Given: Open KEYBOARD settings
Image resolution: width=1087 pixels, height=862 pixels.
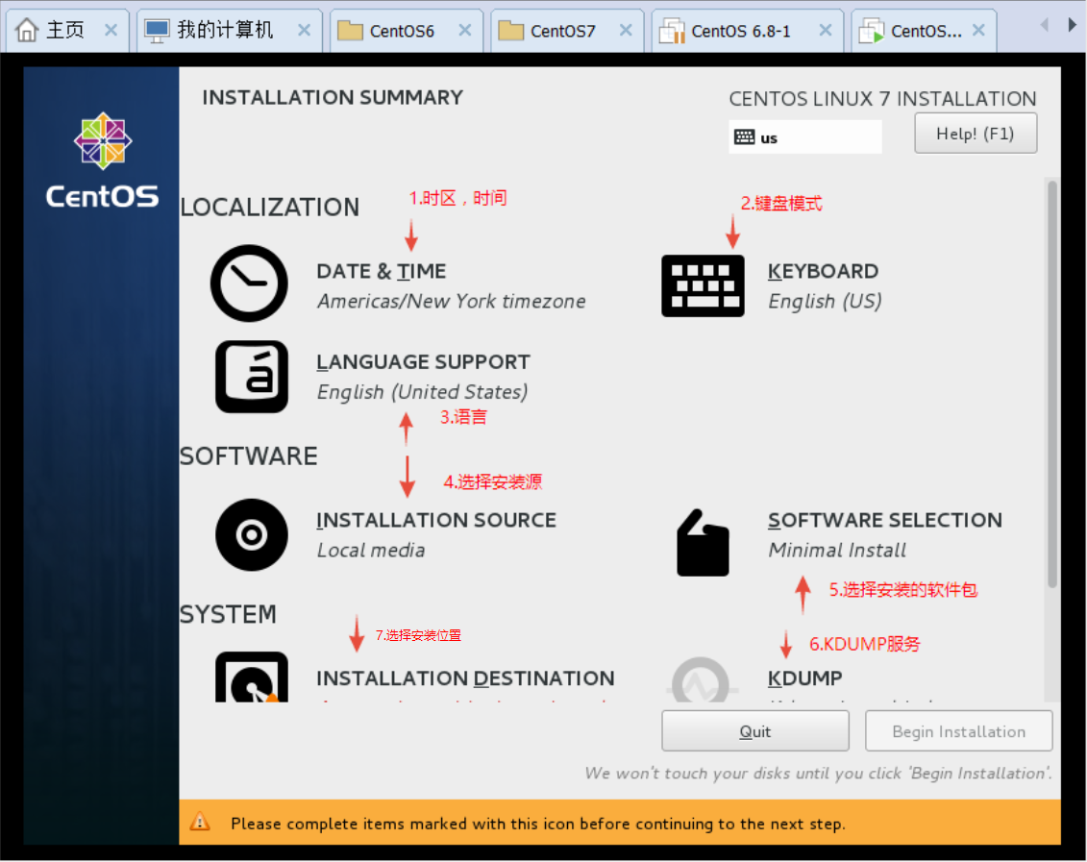Looking at the screenshot, I should tap(823, 271).
